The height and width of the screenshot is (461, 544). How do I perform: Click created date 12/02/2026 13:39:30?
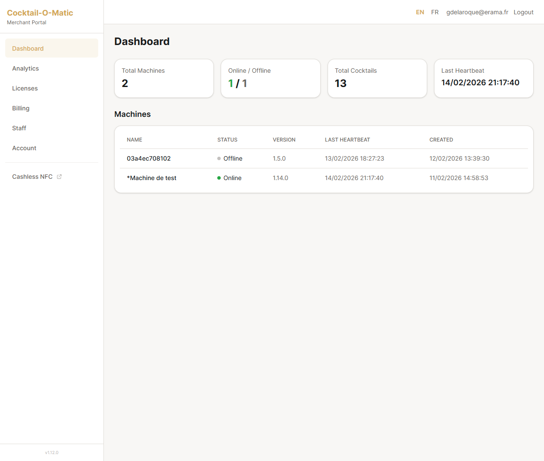point(459,158)
